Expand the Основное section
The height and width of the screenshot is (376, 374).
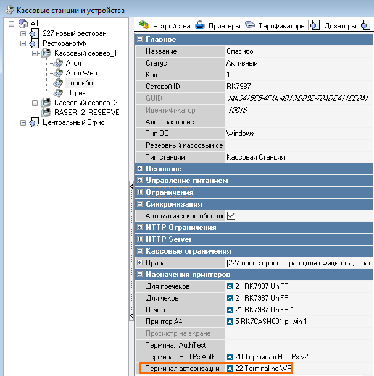coord(140,169)
